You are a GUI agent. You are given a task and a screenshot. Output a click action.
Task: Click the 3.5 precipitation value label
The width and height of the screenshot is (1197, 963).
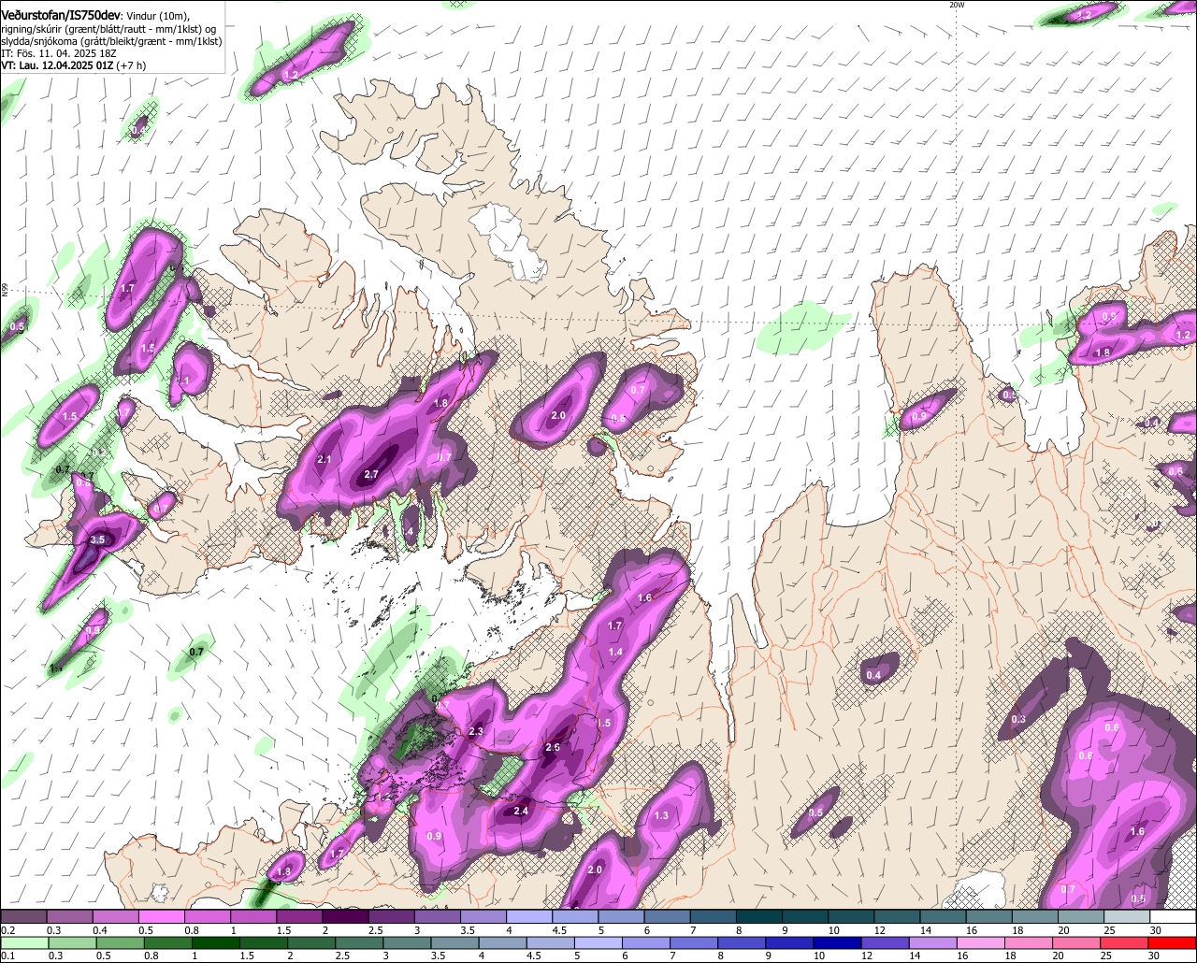click(x=97, y=540)
